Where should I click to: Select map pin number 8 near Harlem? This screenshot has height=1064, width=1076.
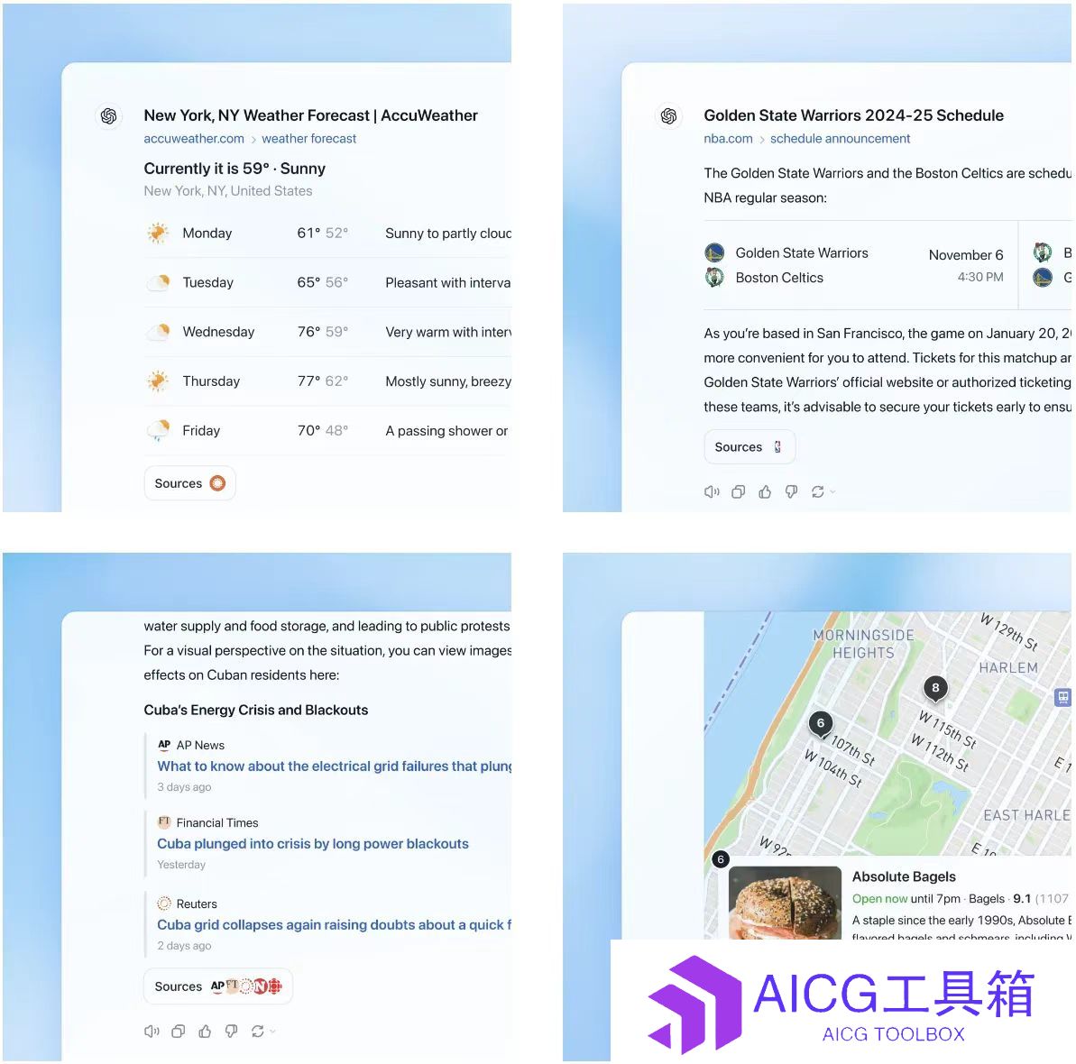935,688
